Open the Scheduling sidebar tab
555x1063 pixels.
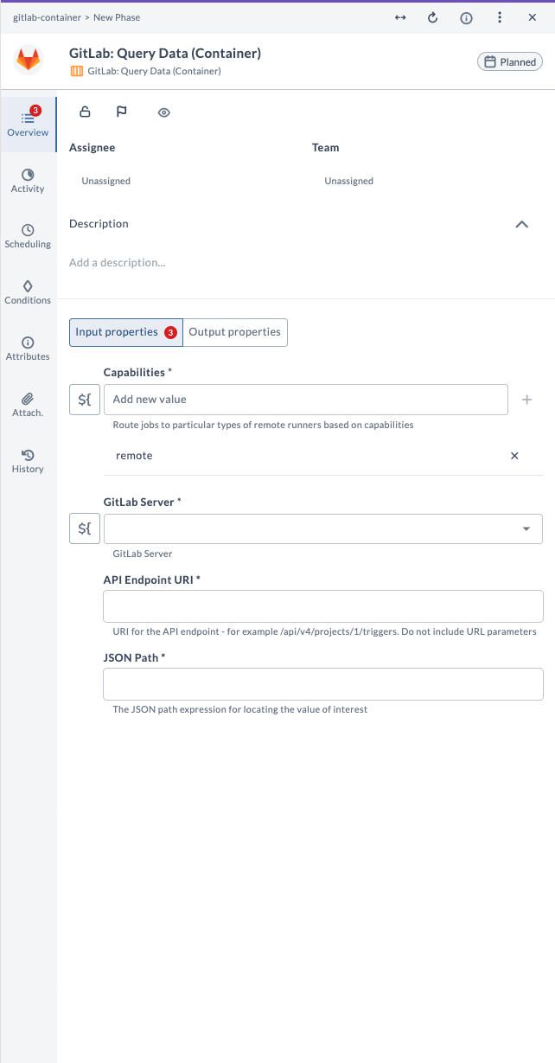tap(28, 236)
